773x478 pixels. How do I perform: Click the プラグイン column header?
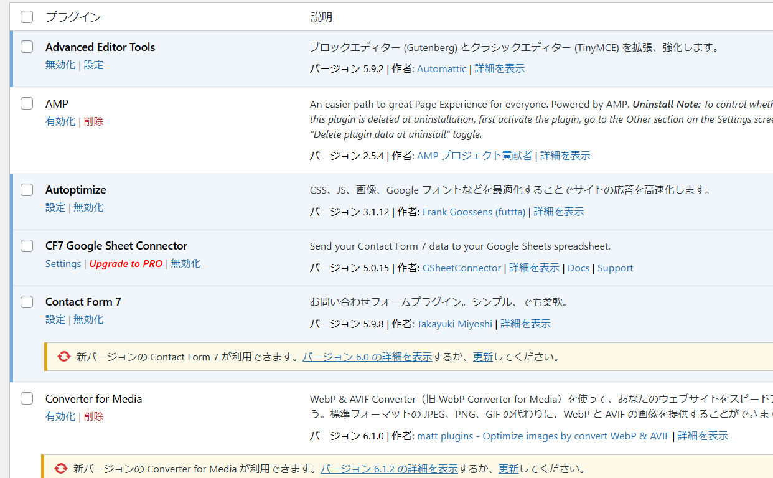coord(73,17)
